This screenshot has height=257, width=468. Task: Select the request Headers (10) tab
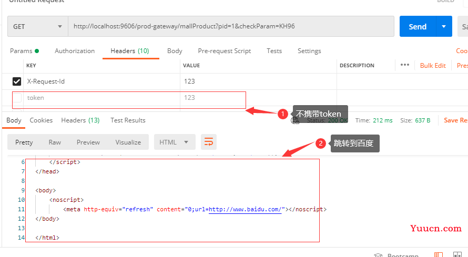coord(130,51)
